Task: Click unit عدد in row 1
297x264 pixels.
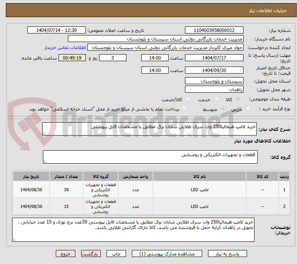Action: click(135, 190)
